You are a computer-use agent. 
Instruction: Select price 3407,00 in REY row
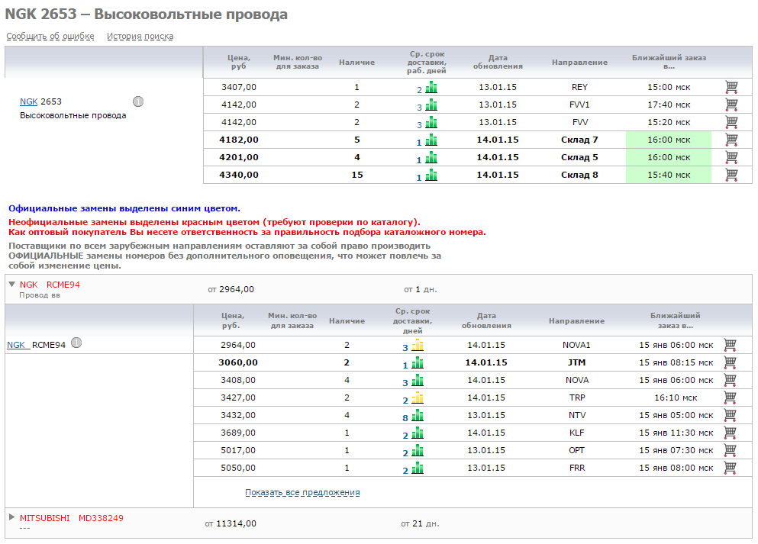[x=239, y=87]
